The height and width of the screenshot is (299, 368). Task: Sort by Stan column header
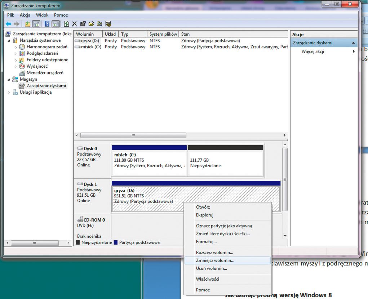[x=233, y=34]
